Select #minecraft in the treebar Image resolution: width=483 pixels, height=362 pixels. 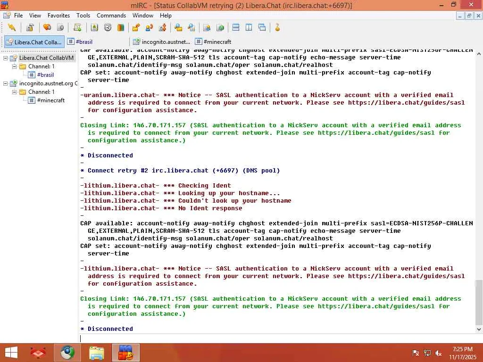coord(50,100)
